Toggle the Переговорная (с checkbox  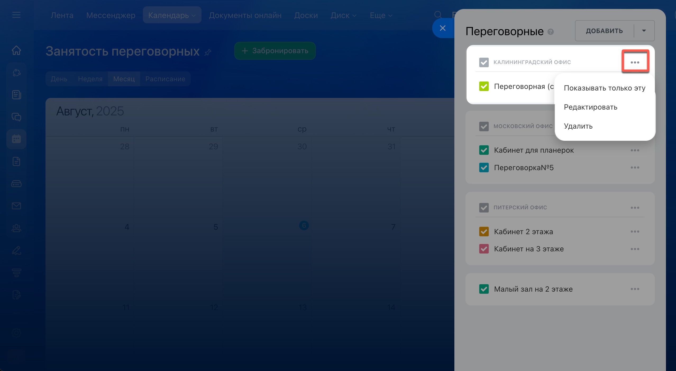pyautogui.click(x=484, y=86)
